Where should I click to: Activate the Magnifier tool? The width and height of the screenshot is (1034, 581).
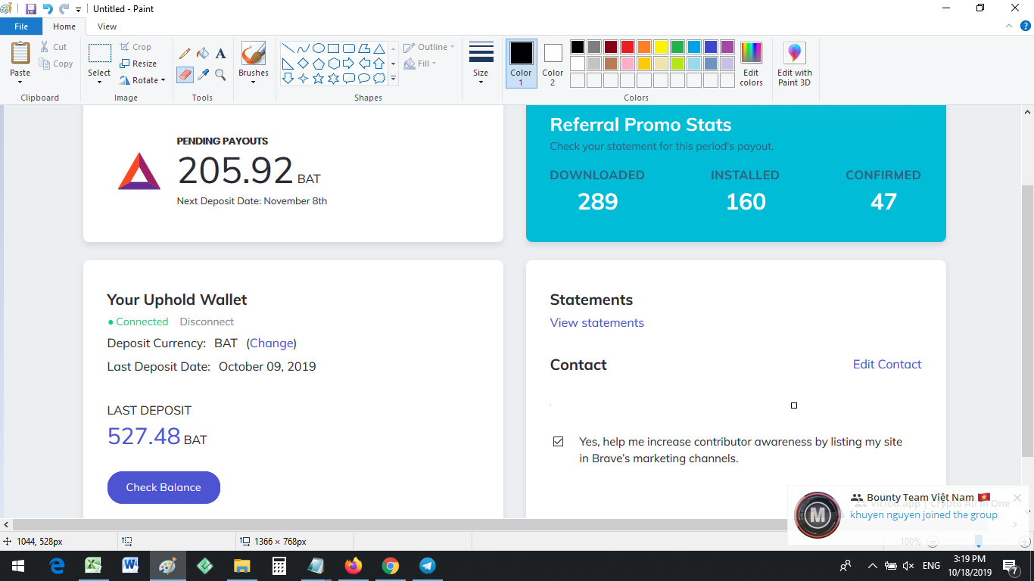(x=220, y=74)
